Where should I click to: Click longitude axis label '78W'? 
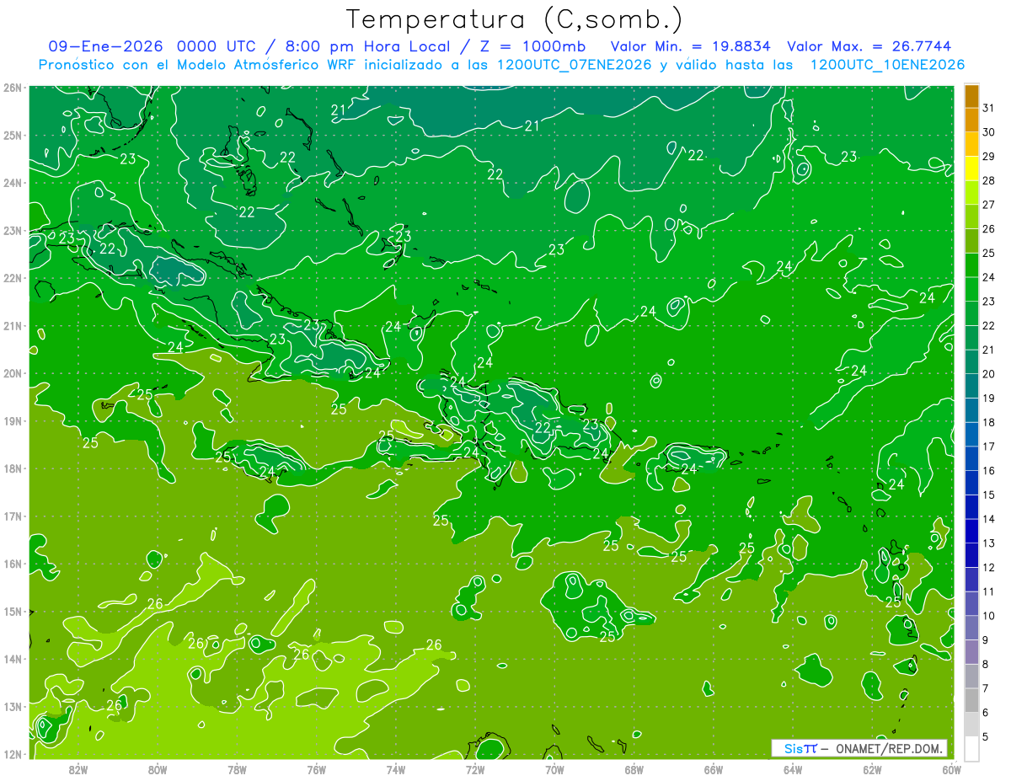pos(237,769)
